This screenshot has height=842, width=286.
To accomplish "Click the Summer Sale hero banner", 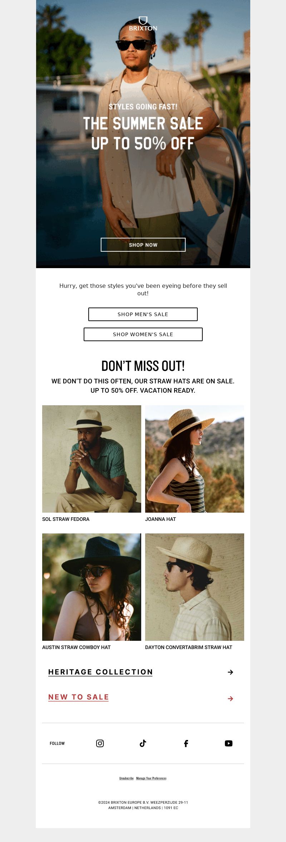I will (x=143, y=134).
